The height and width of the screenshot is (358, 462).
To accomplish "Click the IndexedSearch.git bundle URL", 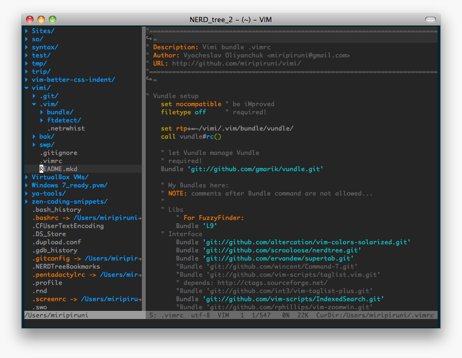I will click(293, 299).
